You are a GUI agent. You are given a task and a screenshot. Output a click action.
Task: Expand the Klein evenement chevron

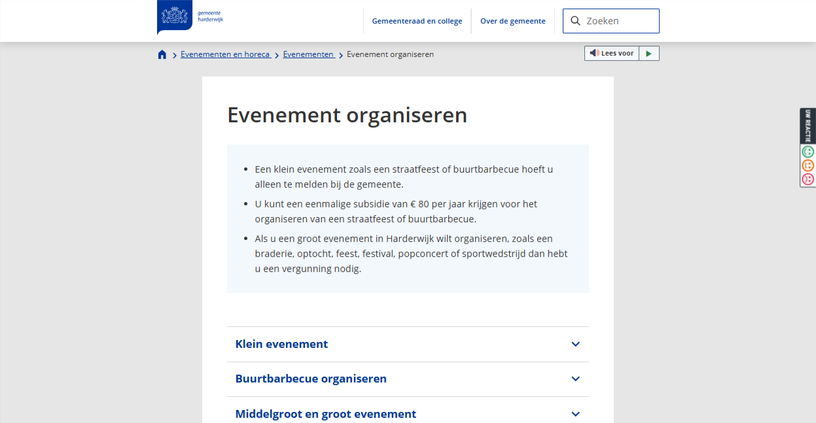575,344
